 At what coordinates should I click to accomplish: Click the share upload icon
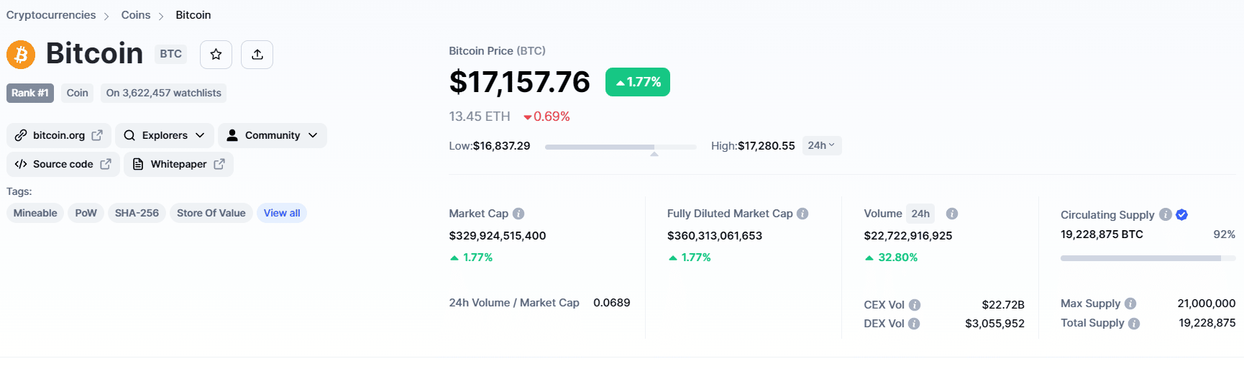[257, 55]
